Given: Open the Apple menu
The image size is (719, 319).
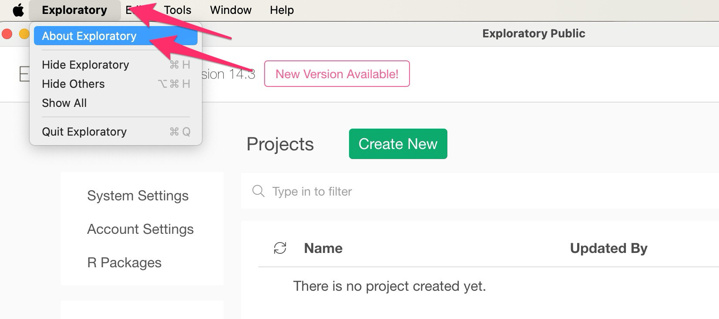Looking at the screenshot, I should click(x=18, y=10).
